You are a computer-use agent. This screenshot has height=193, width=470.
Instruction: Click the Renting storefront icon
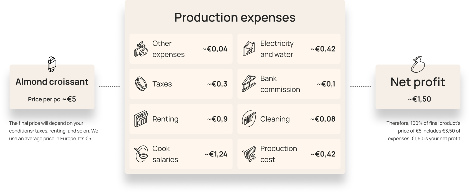point(141,119)
